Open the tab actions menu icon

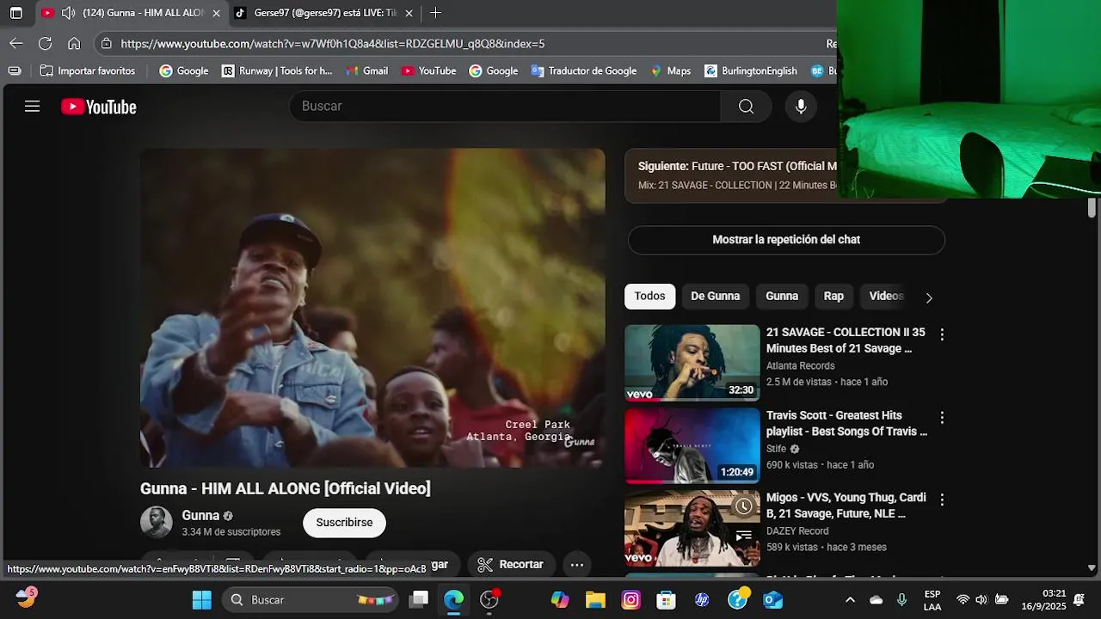coord(15,13)
